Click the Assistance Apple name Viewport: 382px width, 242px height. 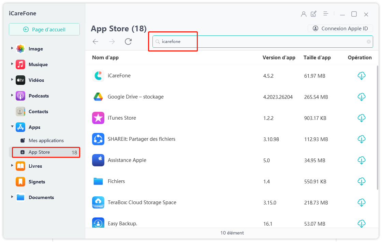(127, 160)
